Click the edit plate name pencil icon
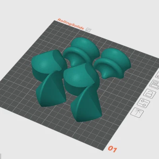The image size is (159, 159). (x=88, y=30)
